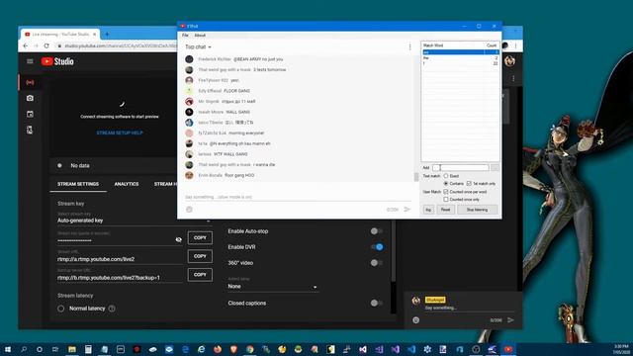Click browser address bar
This screenshot has width=633, height=356.
[121, 45]
